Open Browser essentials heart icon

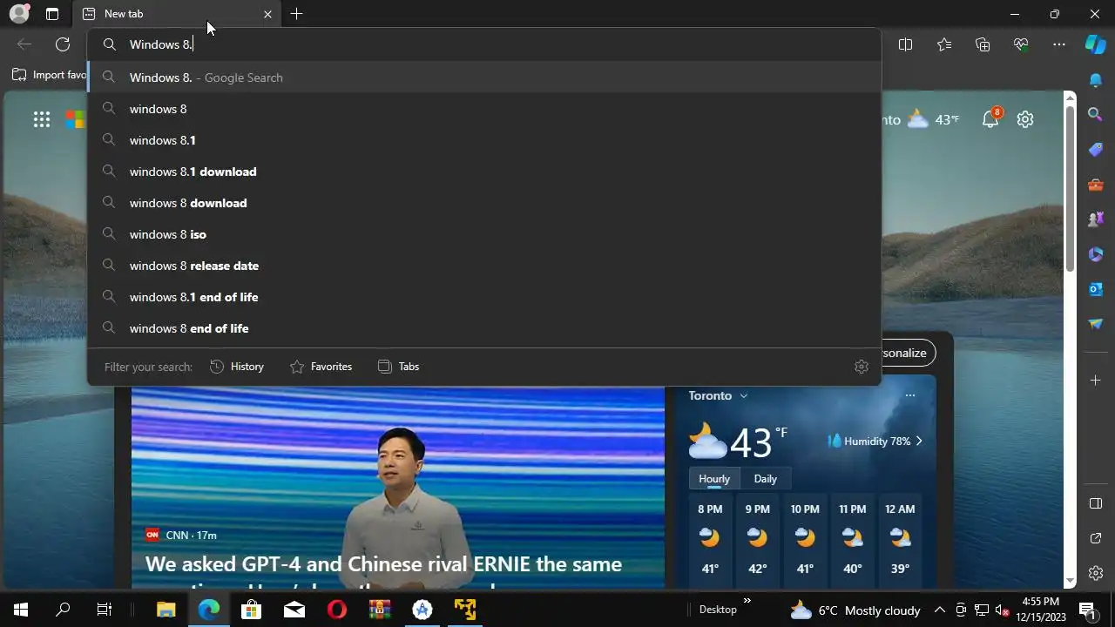pos(1021,44)
